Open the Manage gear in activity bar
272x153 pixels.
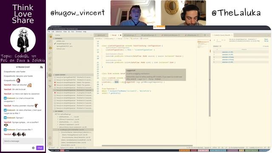point(50,144)
